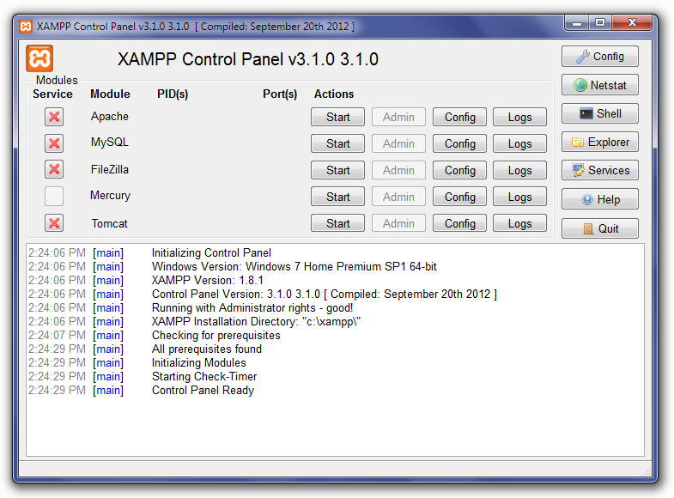Start the Mercury module

(x=338, y=197)
